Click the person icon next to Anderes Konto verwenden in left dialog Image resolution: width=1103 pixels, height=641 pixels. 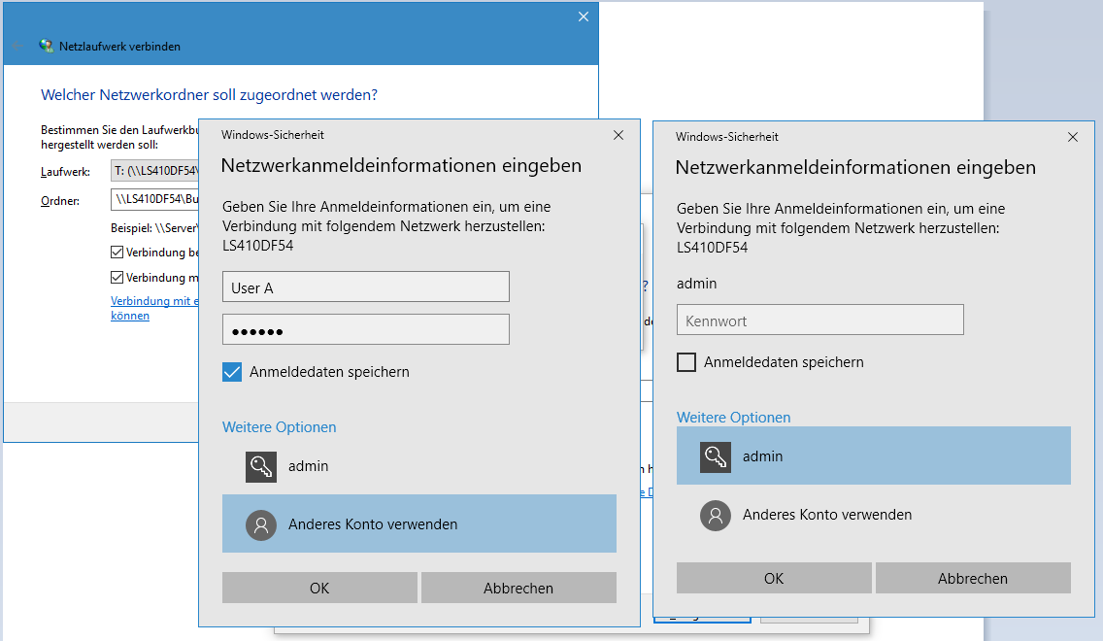[x=261, y=524]
